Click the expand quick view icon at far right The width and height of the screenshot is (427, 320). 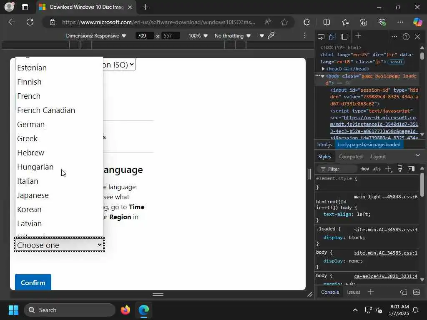pyautogui.click(x=417, y=292)
